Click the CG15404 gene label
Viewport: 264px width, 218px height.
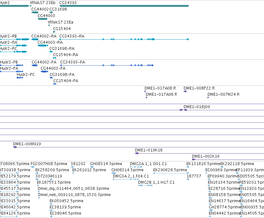click(x=62, y=29)
